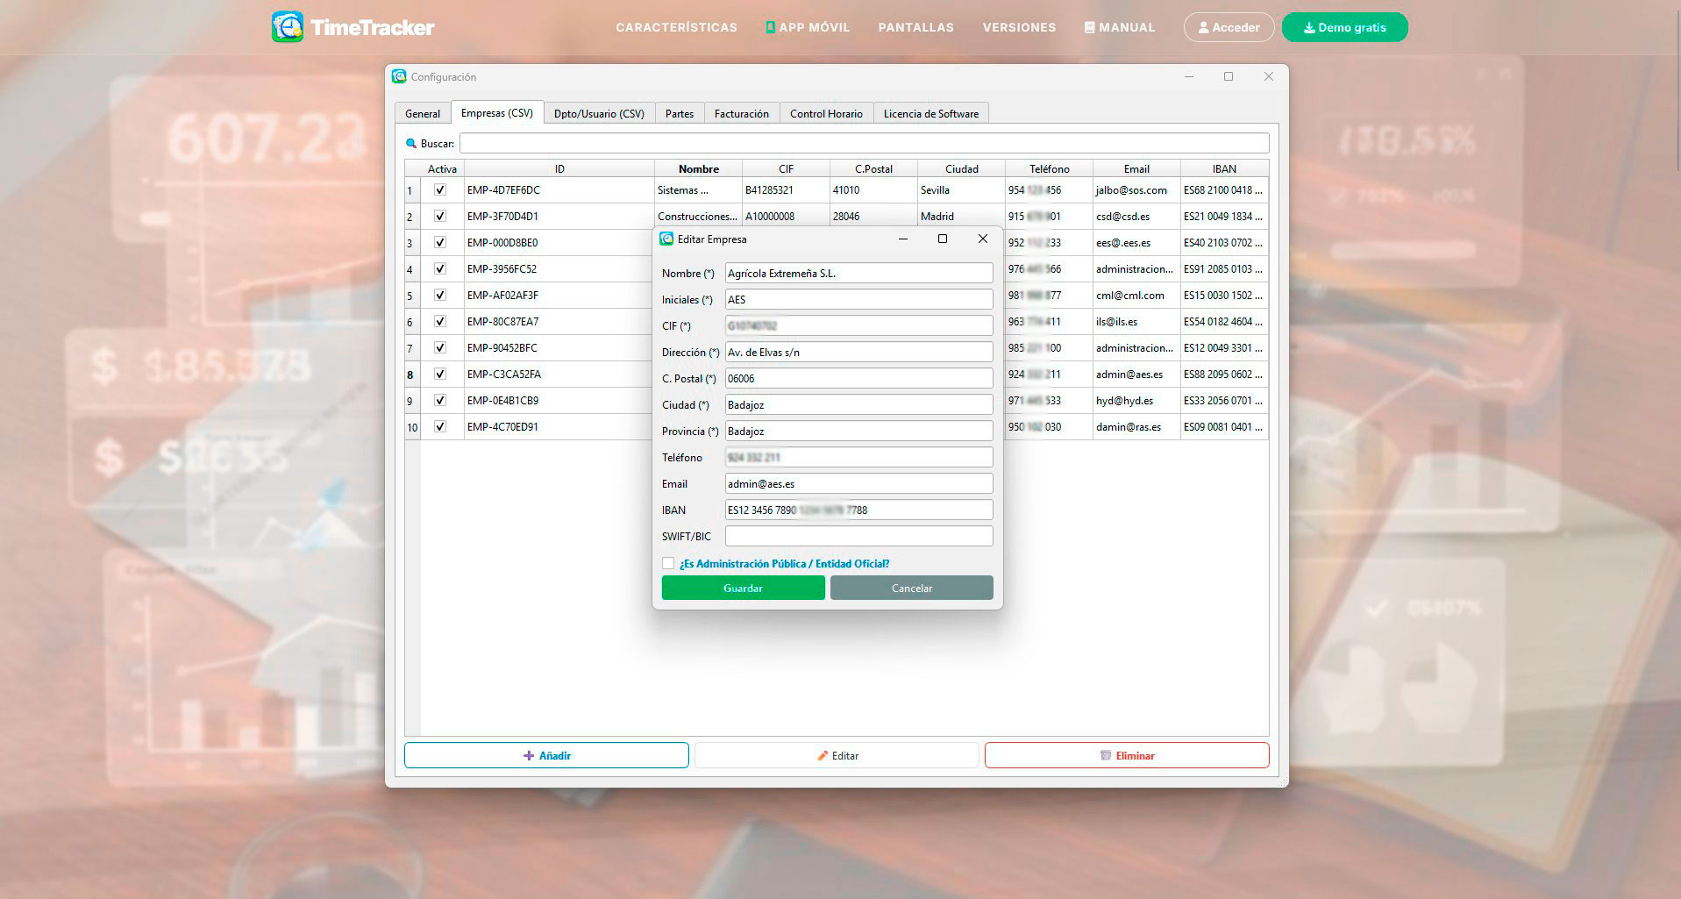Select the cell hyd@hyd.es
Screen dimensions: 1681x899
pos(1136,400)
